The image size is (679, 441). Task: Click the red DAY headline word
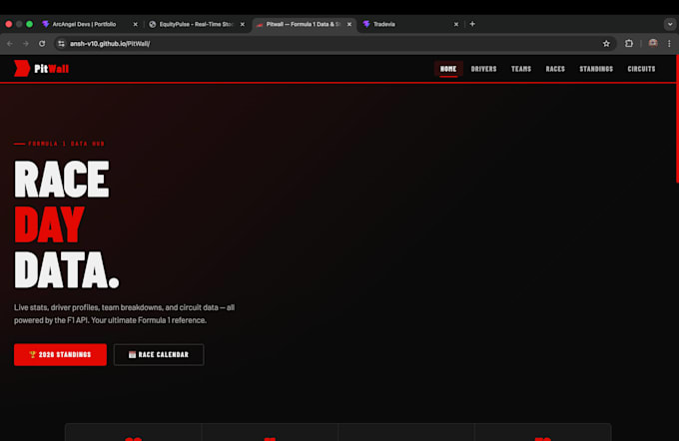tap(49, 224)
